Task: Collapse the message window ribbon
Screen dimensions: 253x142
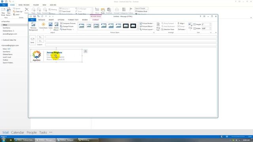Action: point(216,32)
